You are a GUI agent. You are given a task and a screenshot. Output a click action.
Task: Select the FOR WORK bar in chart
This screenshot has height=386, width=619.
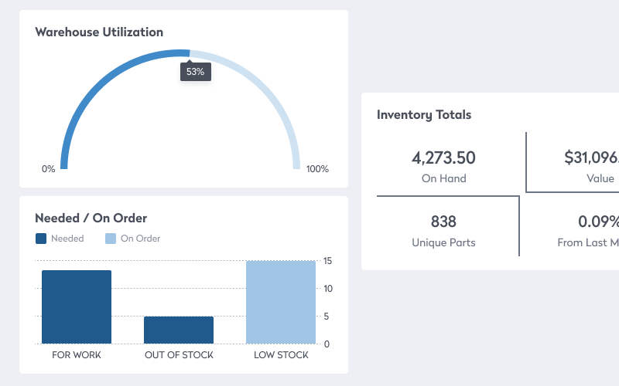(x=77, y=306)
